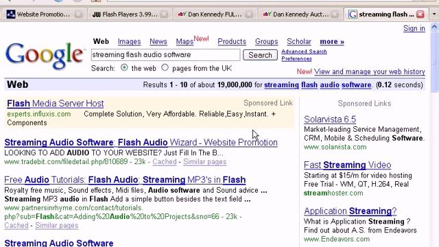Close the Website Promotion tab
The height and width of the screenshot is (247, 439).
(78, 14)
